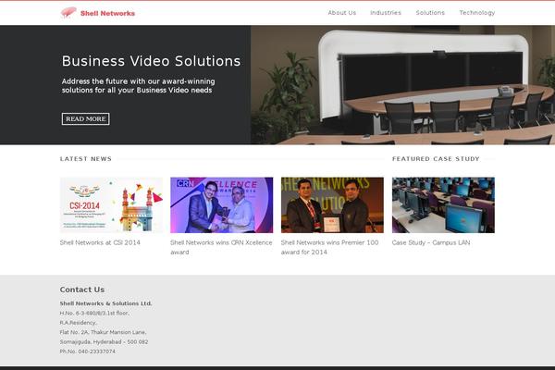Screen dimensions: 555x370
Task: Click the conference room banner image
Action: click(x=402, y=85)
